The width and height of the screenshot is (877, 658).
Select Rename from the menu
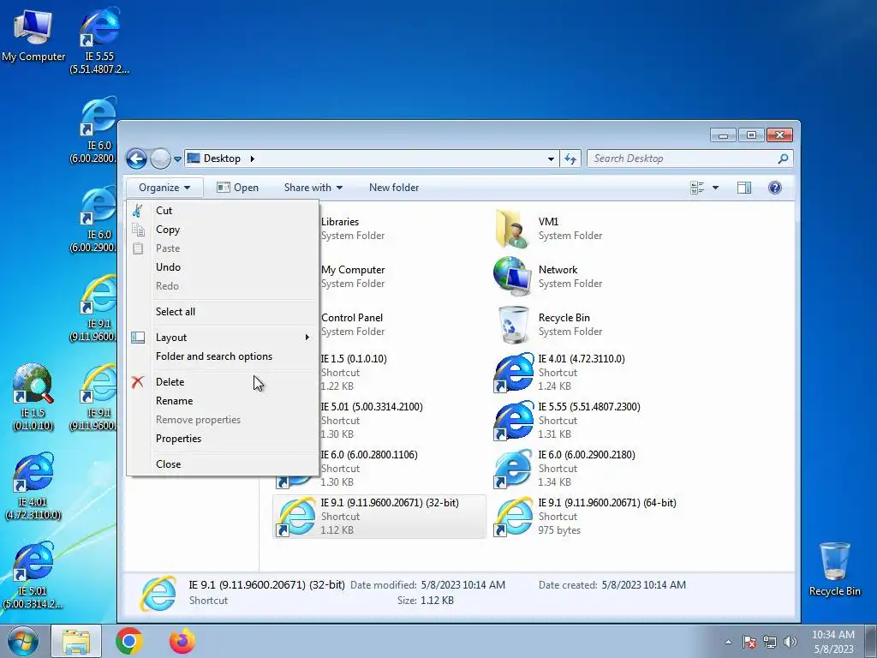click(x=223, y=401)
